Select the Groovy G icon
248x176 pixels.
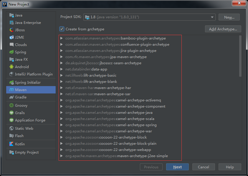click(x=11, y=106)
